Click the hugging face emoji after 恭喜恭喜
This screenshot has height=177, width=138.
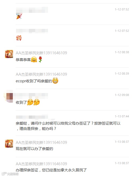click(34, 59)
